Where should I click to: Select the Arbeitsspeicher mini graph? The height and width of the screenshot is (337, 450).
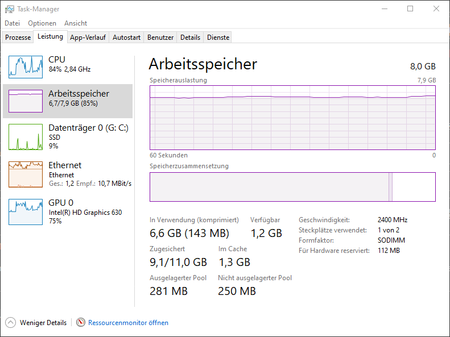click(26, 101)
